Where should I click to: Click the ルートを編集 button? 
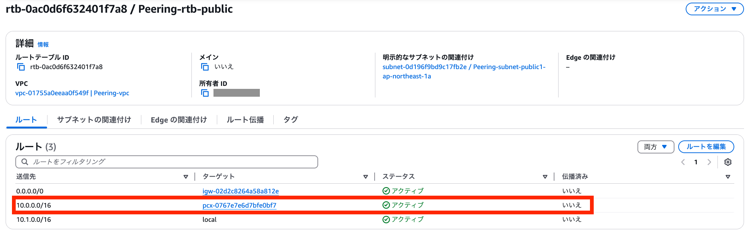[706, 147]
